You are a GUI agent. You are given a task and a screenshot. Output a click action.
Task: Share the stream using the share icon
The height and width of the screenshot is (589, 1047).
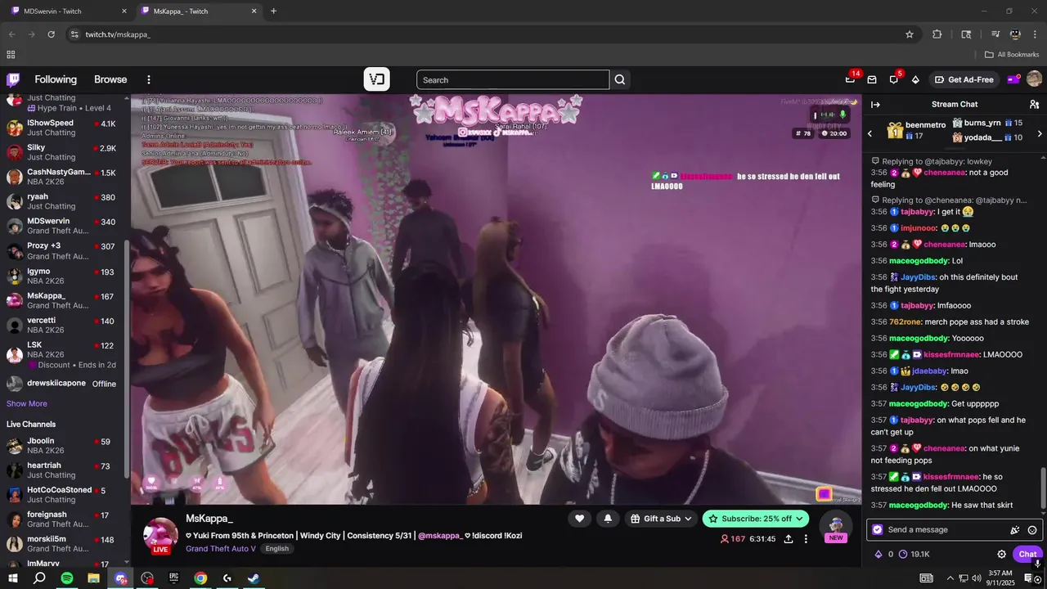coord(789,538)
